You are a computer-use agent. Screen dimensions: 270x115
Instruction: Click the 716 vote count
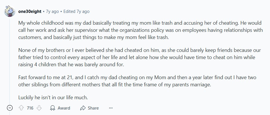click(30, 108)
